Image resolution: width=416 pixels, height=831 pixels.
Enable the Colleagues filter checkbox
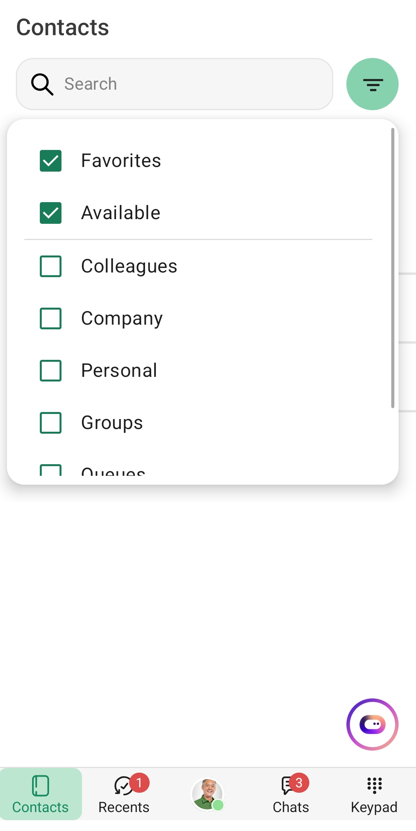[x=51, y=266]
